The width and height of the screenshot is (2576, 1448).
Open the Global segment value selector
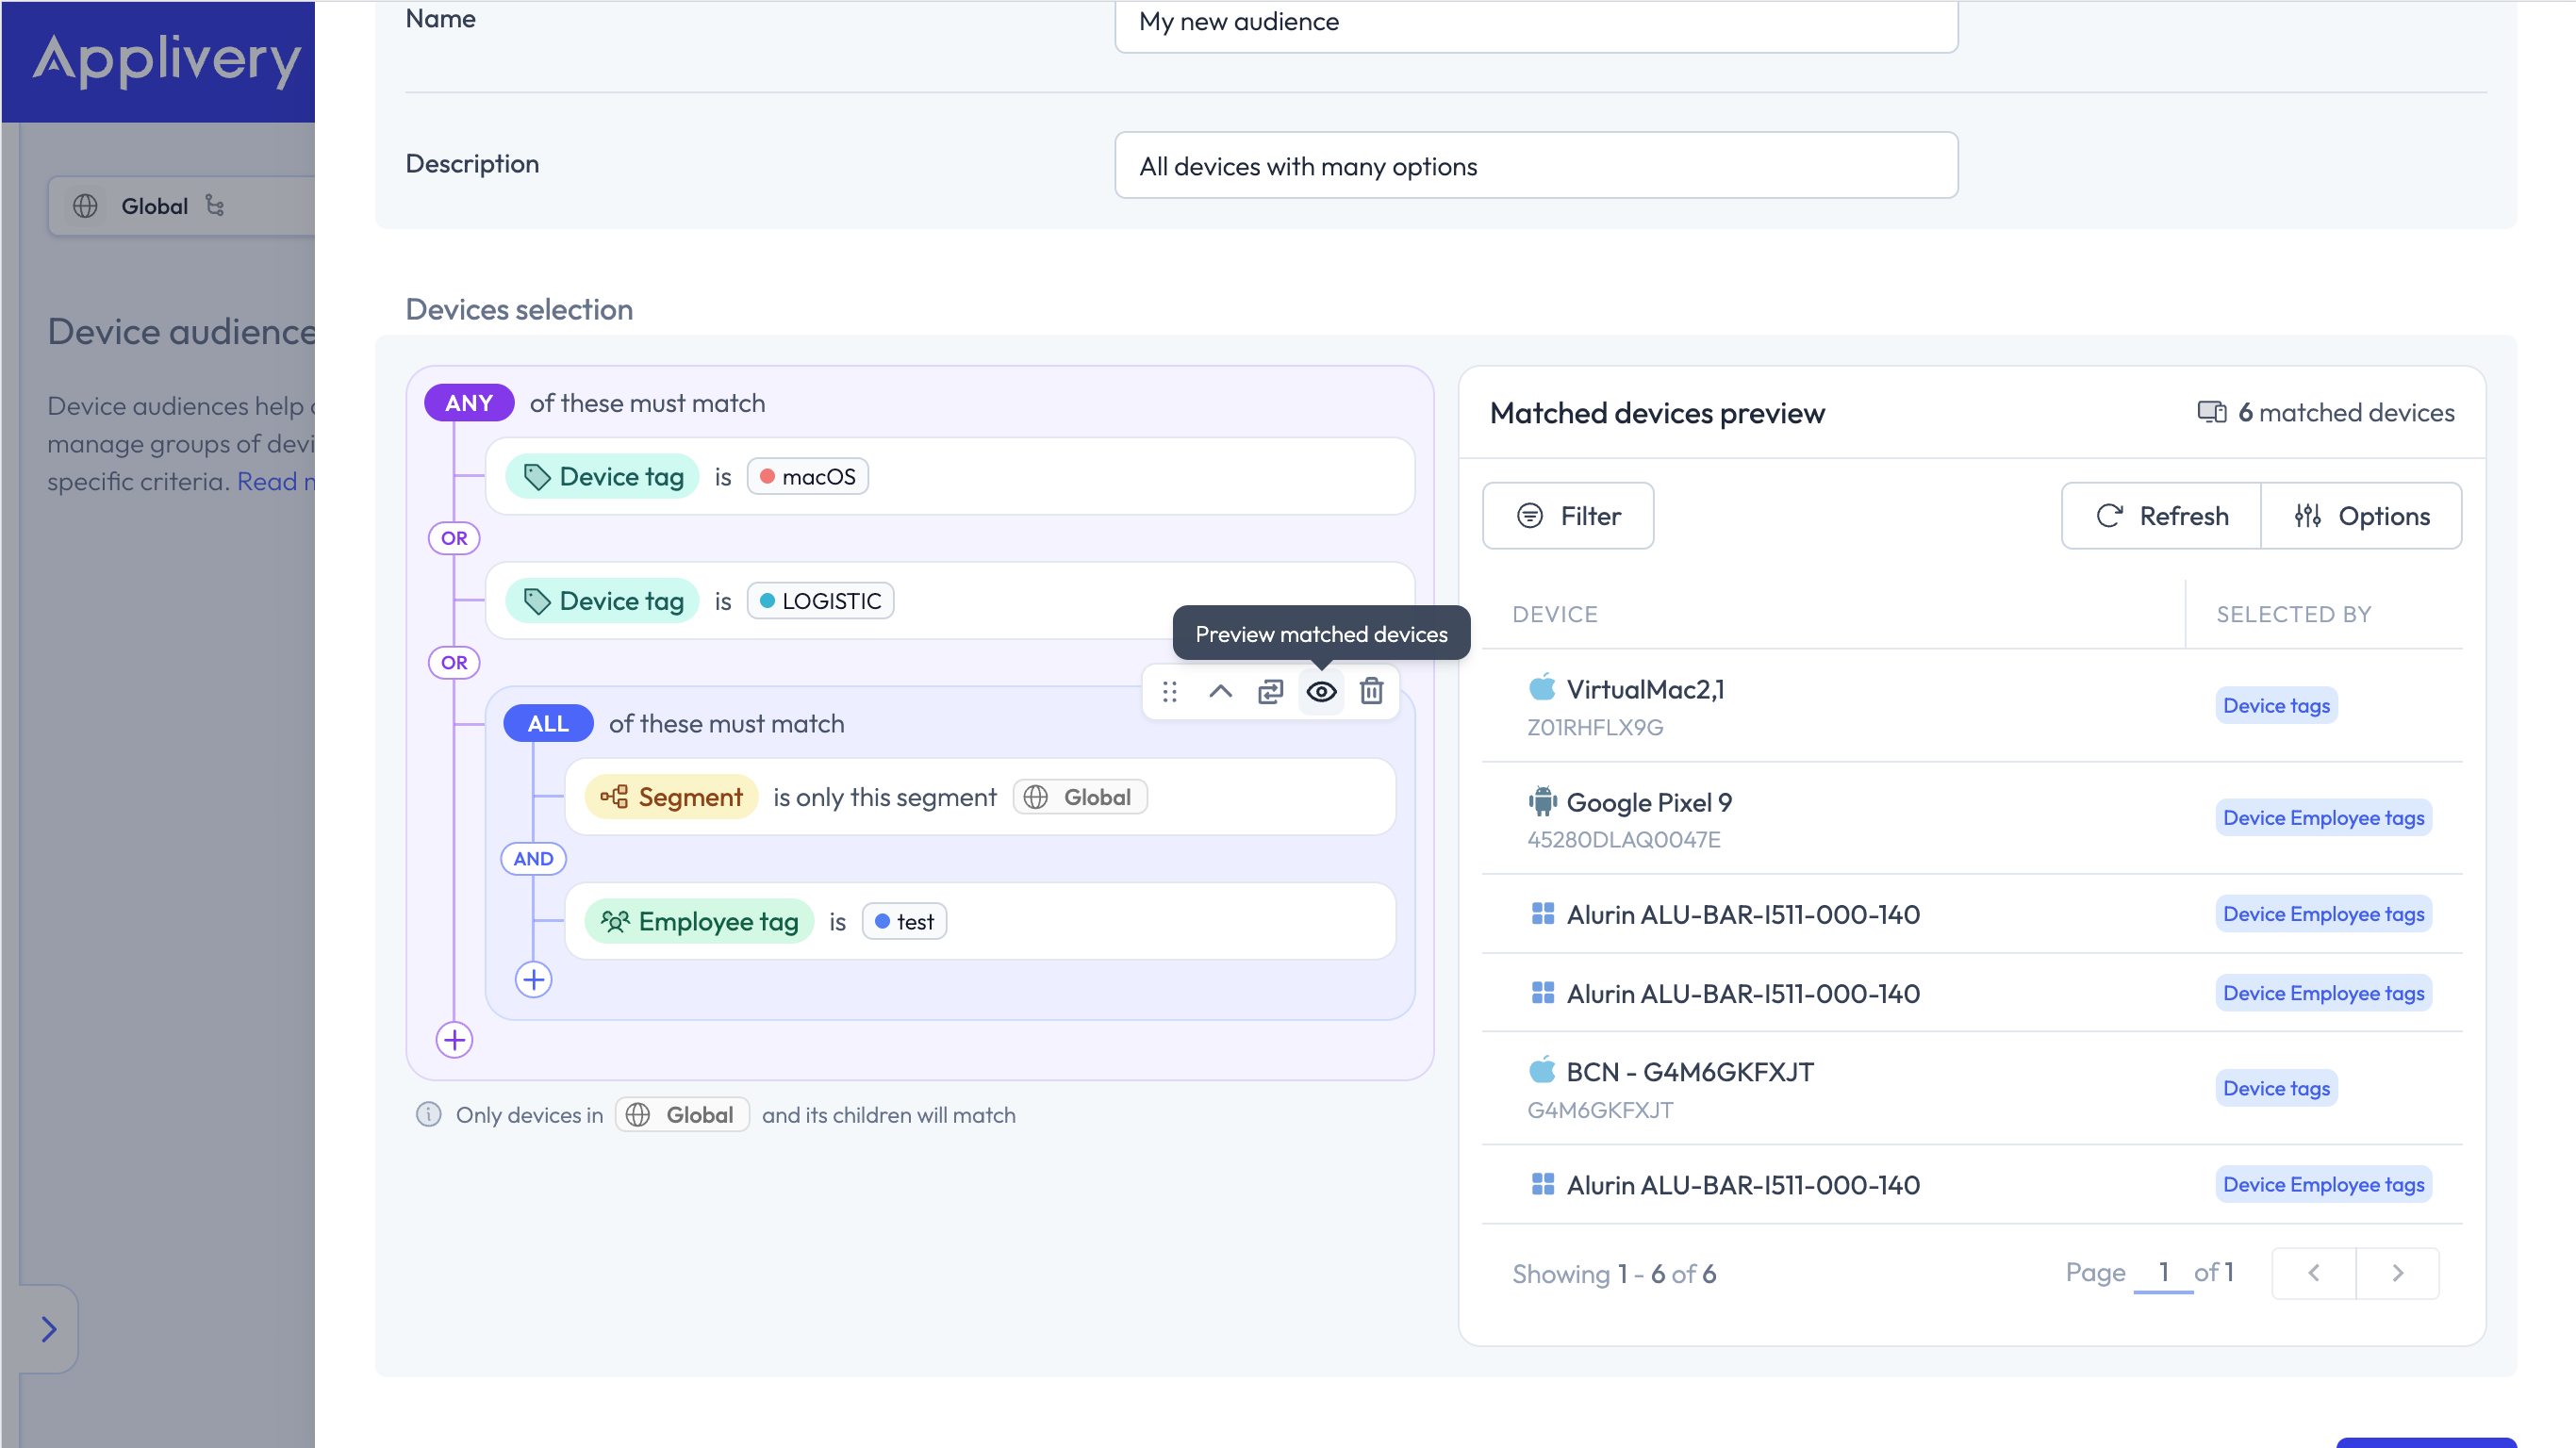point(1080,797)
